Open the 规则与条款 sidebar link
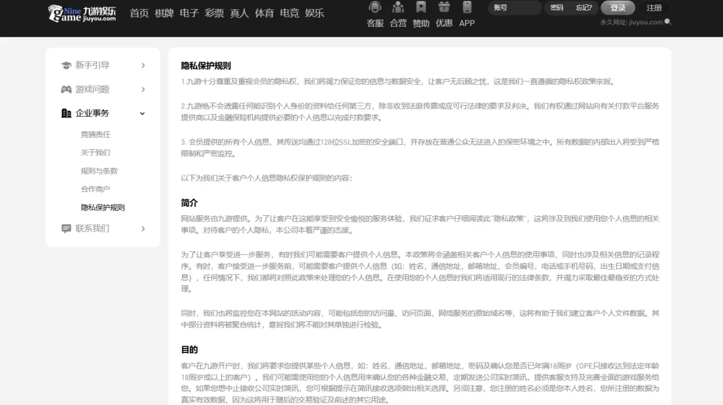 click(99, 171)
